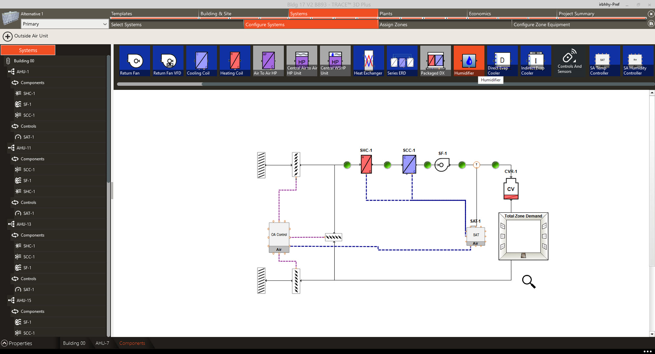Select the Heat Exchanger icon

click(368, 60)
